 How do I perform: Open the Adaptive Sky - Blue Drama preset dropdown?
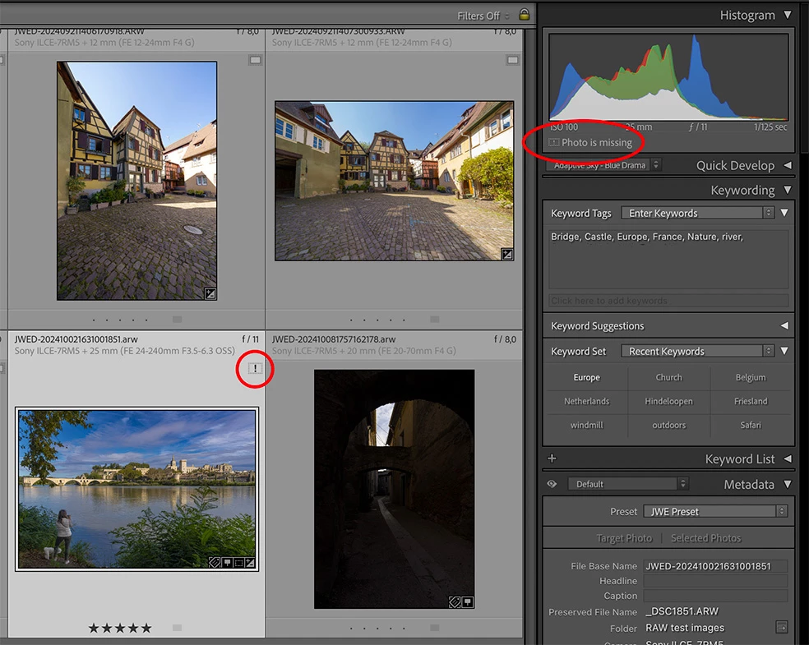(x=603, y=165)
